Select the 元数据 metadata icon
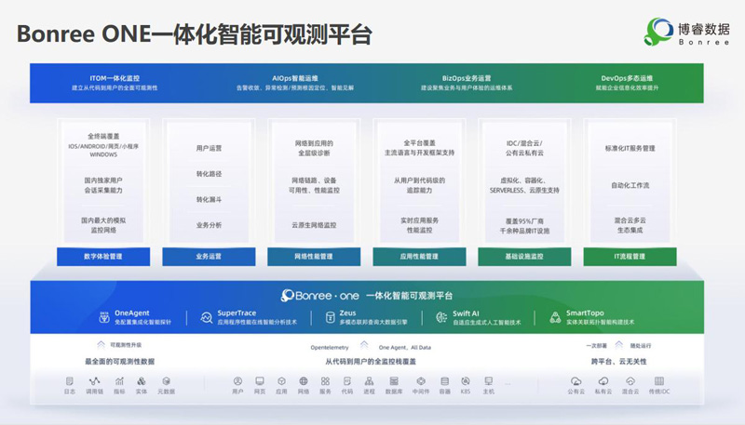Viewport: 745px width, 425px height. coord(167,381)
